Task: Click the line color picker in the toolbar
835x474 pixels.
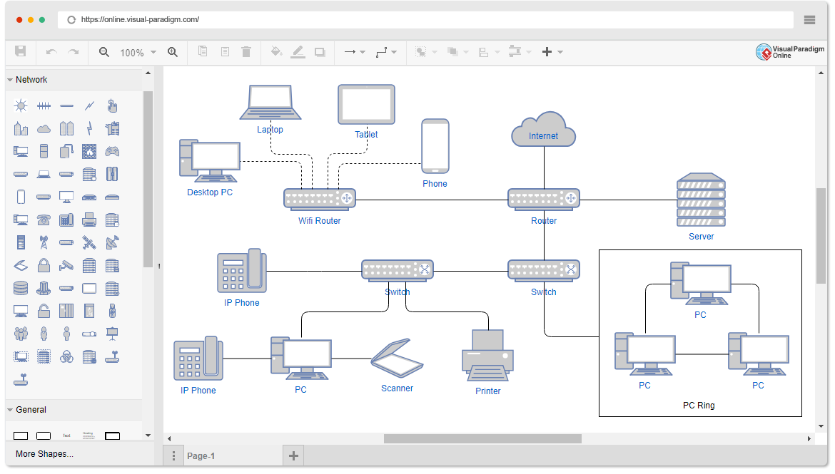Action: (298, 51)
